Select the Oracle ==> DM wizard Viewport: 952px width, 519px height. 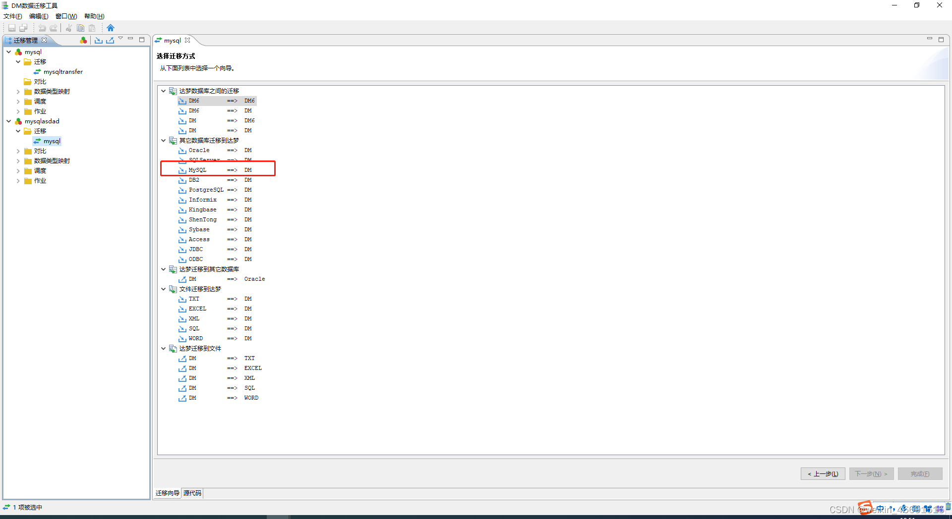pyautogui.click(x=216, y=151)
